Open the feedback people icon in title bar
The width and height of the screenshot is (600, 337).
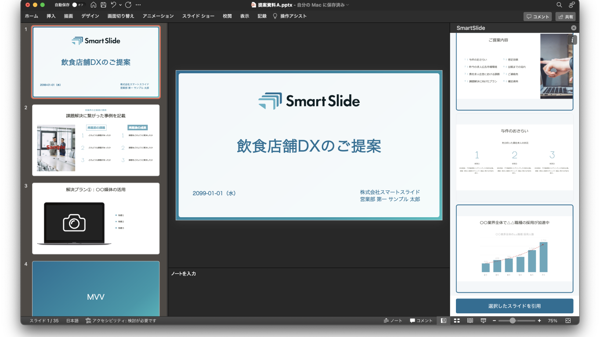(571, 5)
